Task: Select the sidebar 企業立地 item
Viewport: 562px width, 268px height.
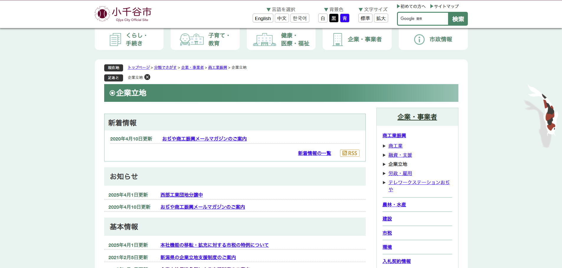Action: [x=398, y=164]
